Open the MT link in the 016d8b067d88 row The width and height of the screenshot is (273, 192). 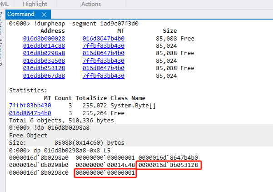pyautogui.click(x=103, y=76)
